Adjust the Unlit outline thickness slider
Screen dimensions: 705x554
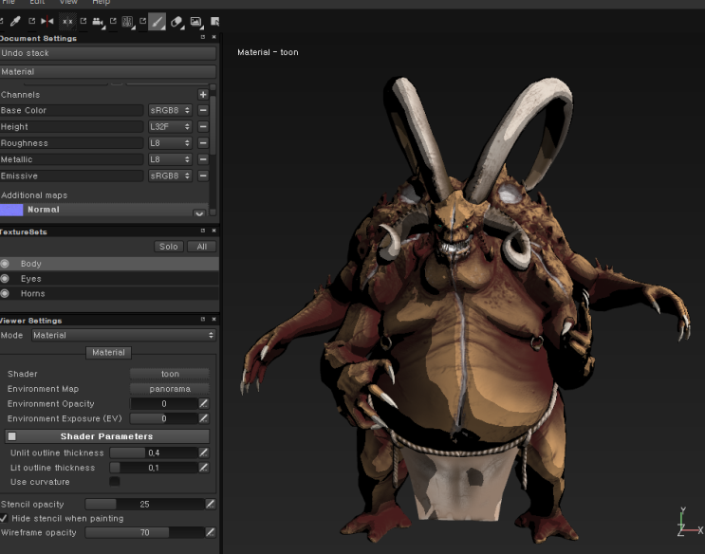(x=154, y=452)
